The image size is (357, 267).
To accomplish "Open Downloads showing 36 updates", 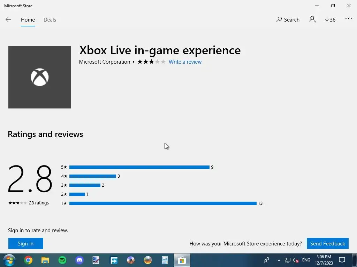I will (330, 20).
